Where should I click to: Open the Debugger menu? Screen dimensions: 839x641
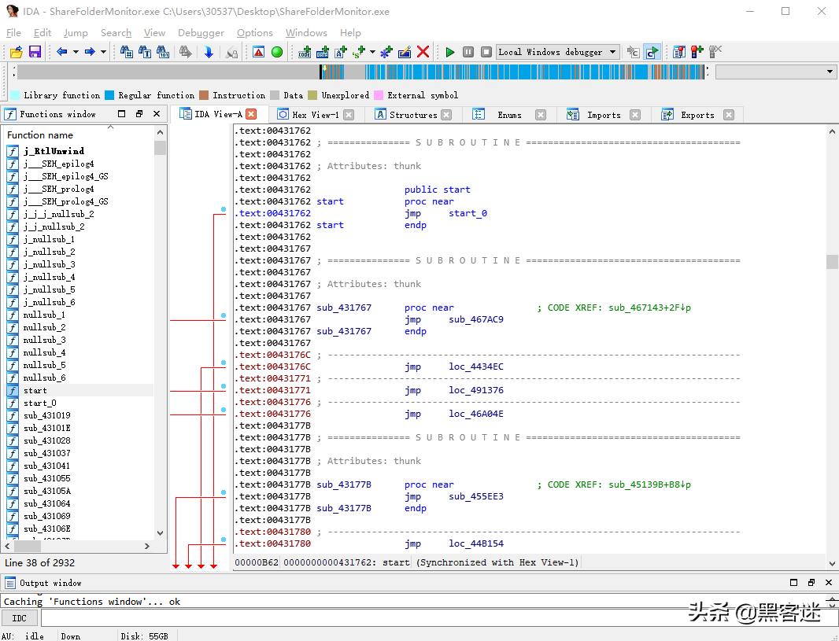click(201, 32)
